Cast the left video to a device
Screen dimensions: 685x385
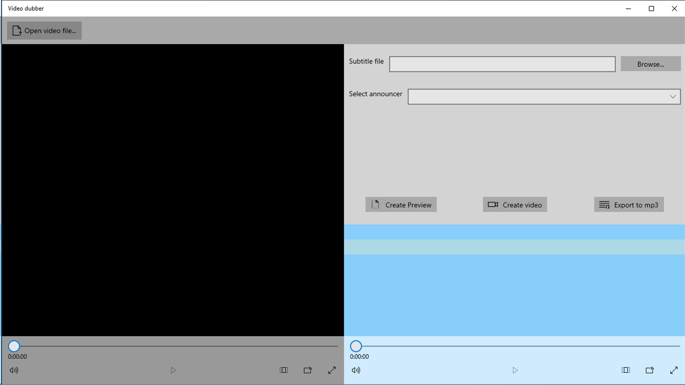(307, 370)
